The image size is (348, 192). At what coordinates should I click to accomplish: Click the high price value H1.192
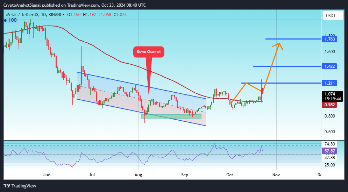[90, 15]
